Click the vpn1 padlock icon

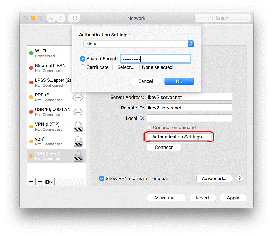coord(78,141)
